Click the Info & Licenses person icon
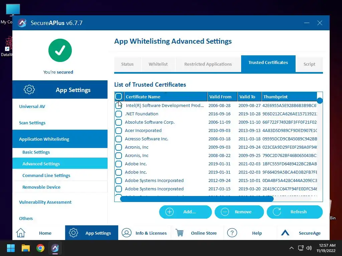Image resolution: width=342 pixels, height=256 pixels. pos(127,233)
